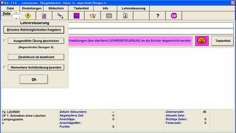The height and width of the screenshot is (133, 236).
Task: Click the smiley application icon in the title bar
Action: tap(2, 3)
